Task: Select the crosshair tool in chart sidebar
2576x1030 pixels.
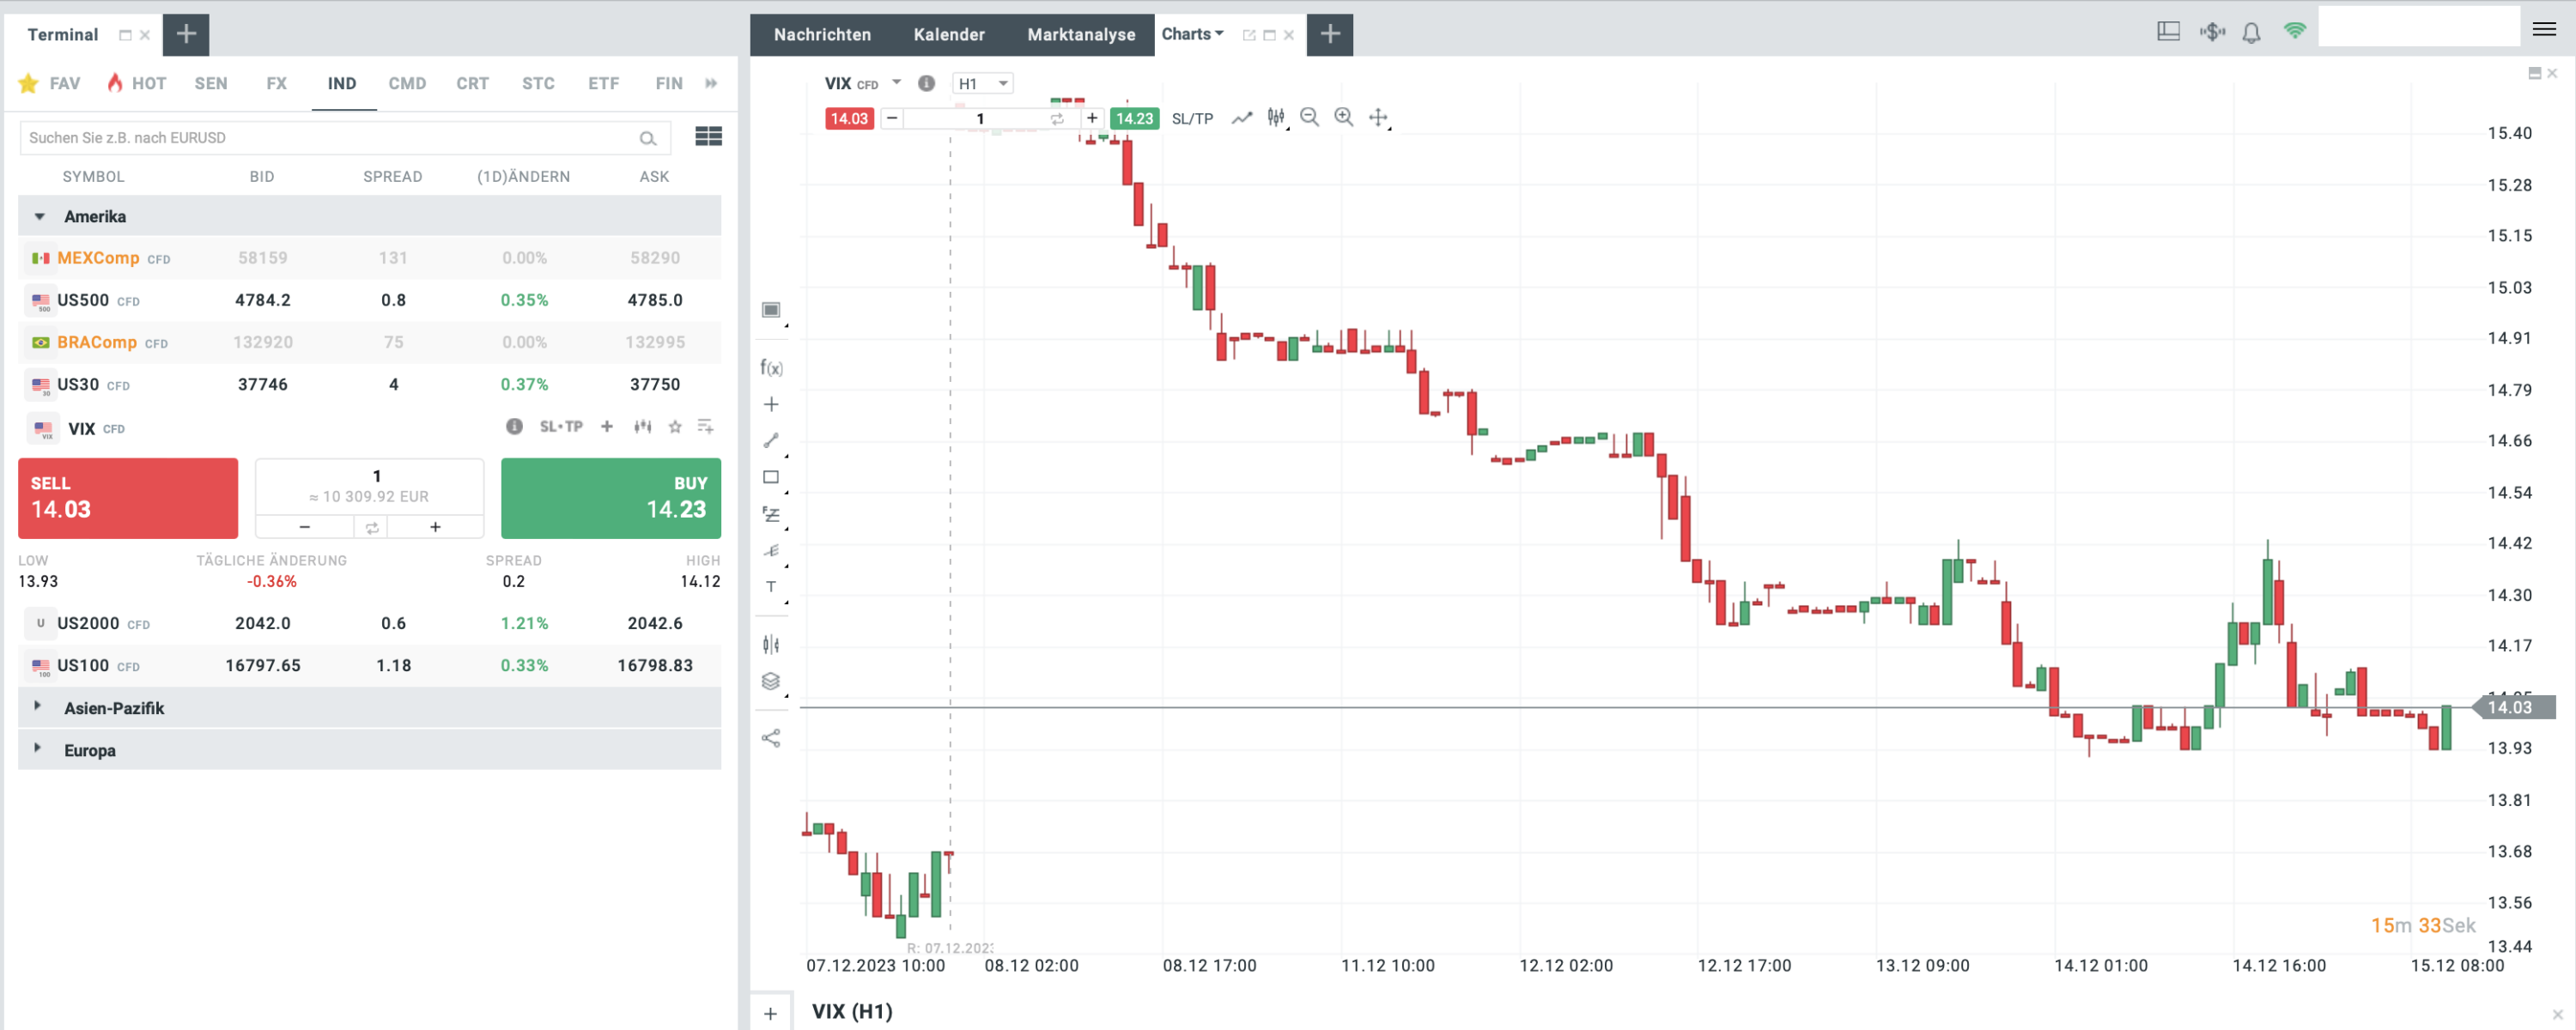Action: (x=771, y=404)
